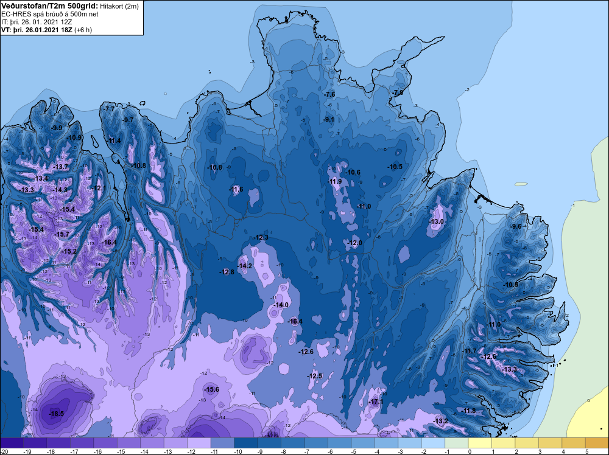Click the -12.0 temperature label
The image size is (609, 455).
354,243
